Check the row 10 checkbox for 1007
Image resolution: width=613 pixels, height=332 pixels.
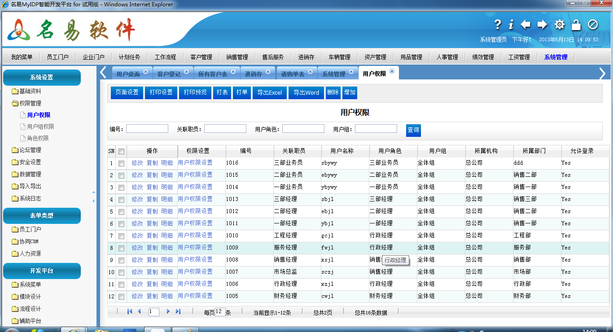point(121,272)
